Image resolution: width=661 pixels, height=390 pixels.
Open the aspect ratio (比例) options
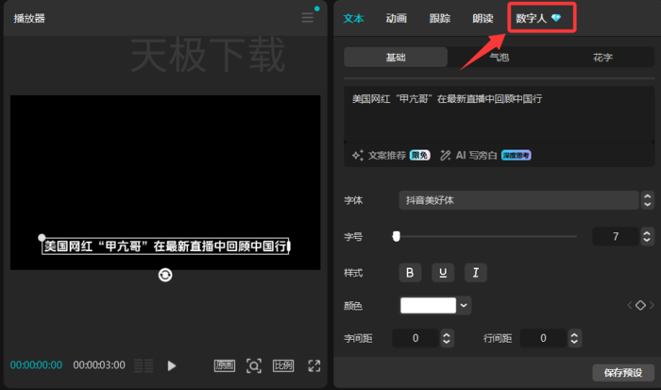(283, 365)
